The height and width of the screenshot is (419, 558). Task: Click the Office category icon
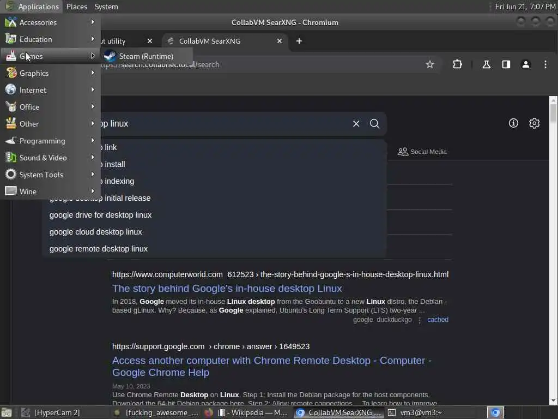(11, 106)
